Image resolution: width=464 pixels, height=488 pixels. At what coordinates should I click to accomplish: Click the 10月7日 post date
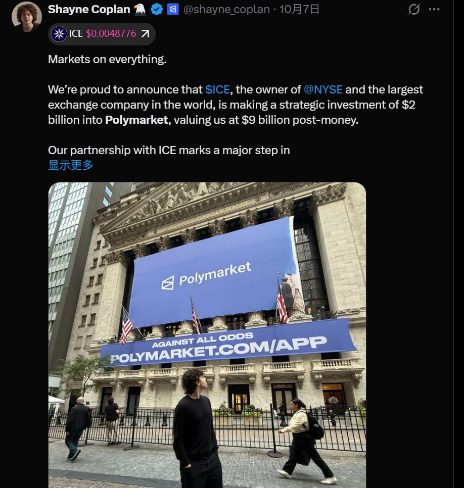click(299, 9)
